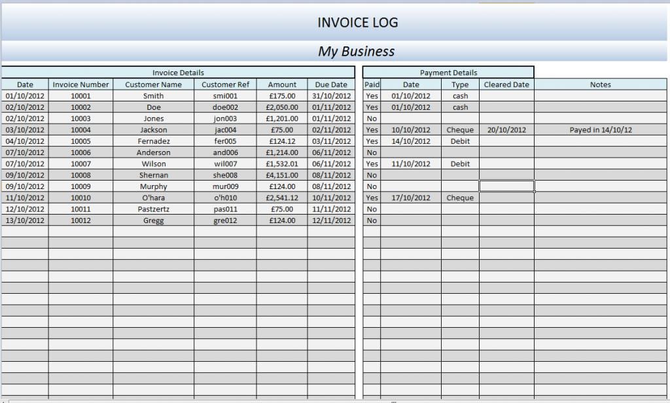The image size is (670, 403).
Task: Select the Paid No cell for Gregg's invoice
Action: pos(371,220)
